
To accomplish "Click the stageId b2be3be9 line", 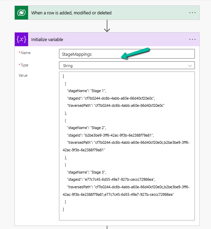I will coord(110,135).
